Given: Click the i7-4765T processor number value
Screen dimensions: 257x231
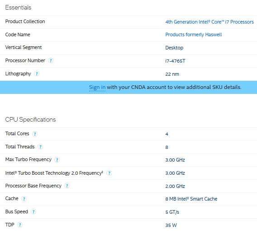Looking at the screenshot, I should click(175, 61).
